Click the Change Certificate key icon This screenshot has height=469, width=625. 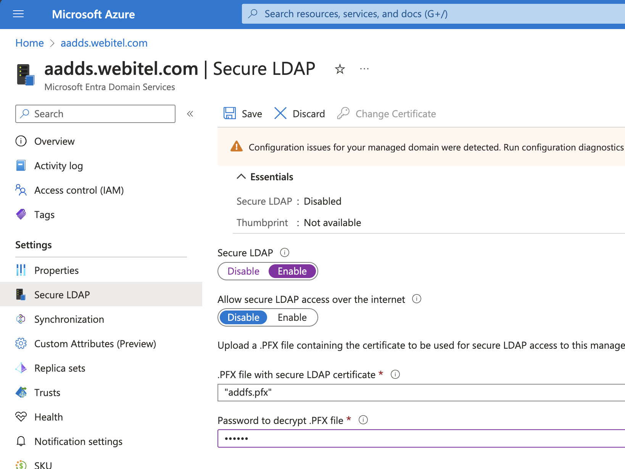[343, 113]
